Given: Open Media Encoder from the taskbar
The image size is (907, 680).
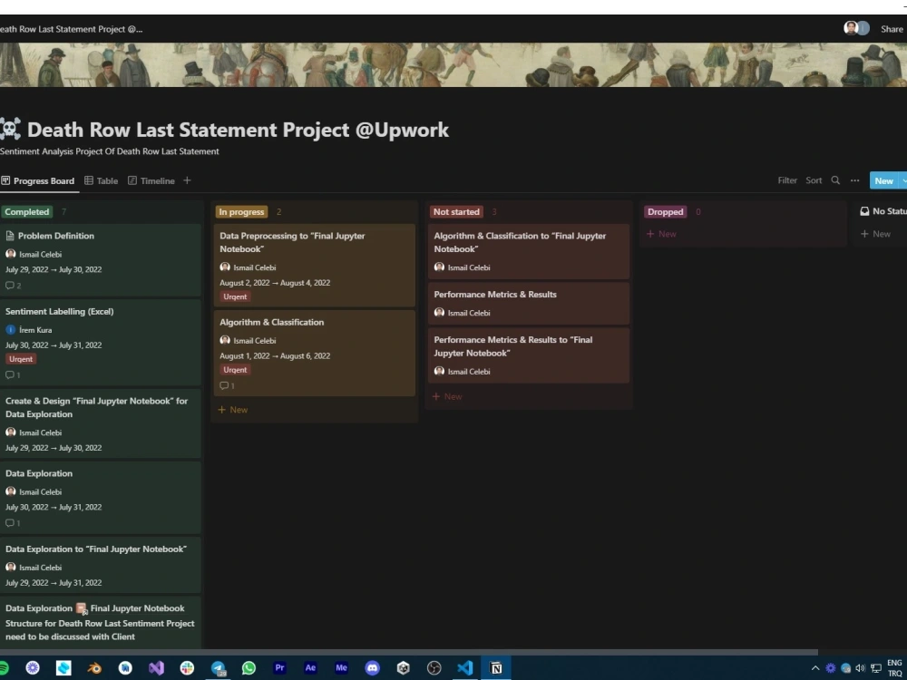Looking at the screenshot, I should [341, 668].
